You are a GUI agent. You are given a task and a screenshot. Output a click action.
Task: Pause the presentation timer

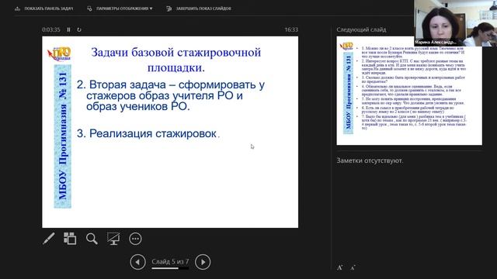point(68,29)
